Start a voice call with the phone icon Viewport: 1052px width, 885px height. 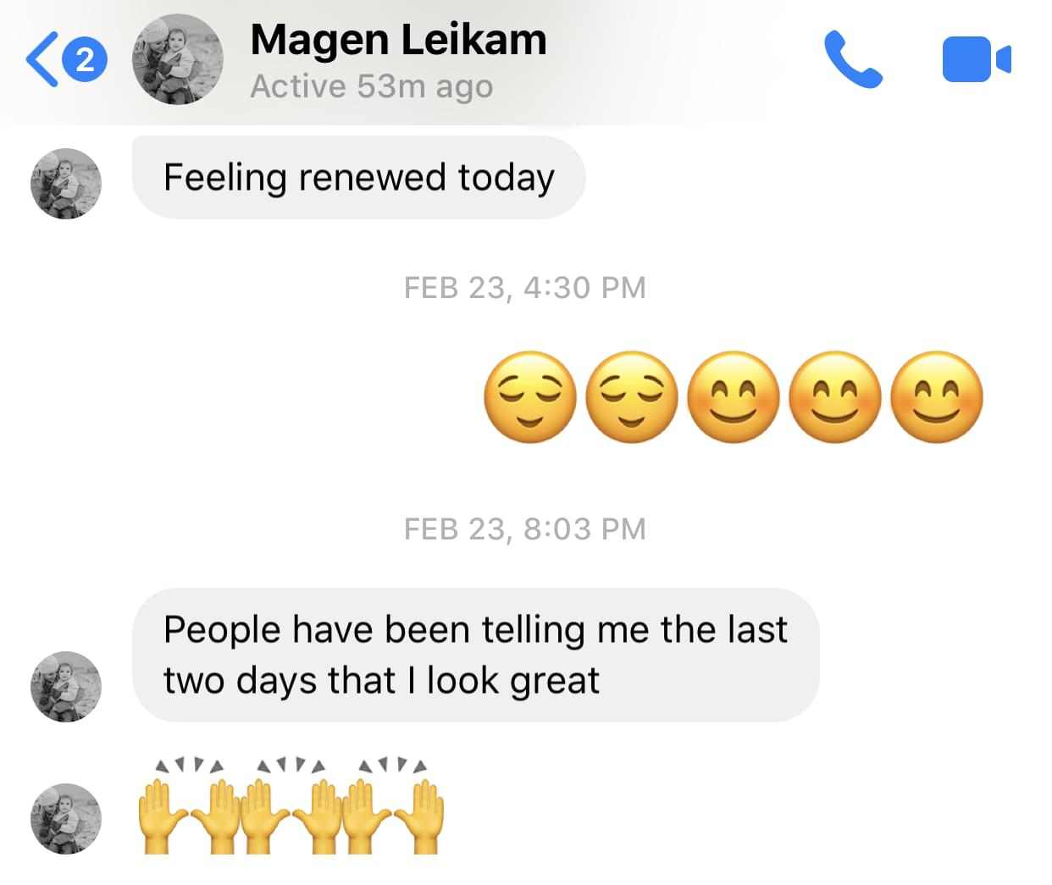(853, 59)
